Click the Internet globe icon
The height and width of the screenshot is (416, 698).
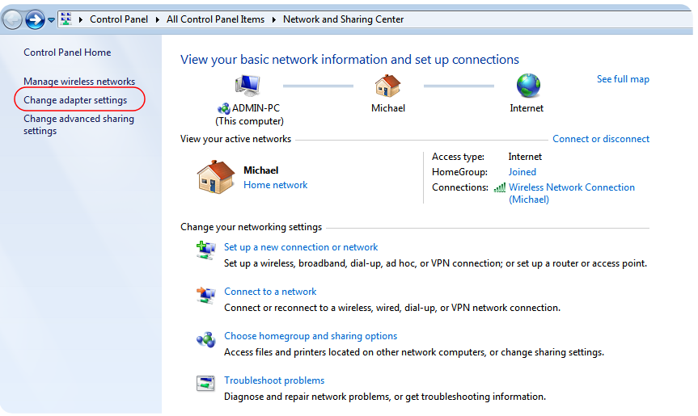(528, 86)
